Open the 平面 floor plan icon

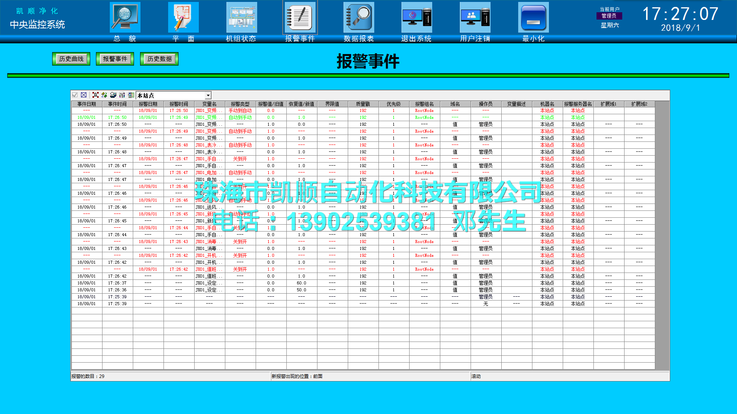pyautogui.click(x=183, y=17)
